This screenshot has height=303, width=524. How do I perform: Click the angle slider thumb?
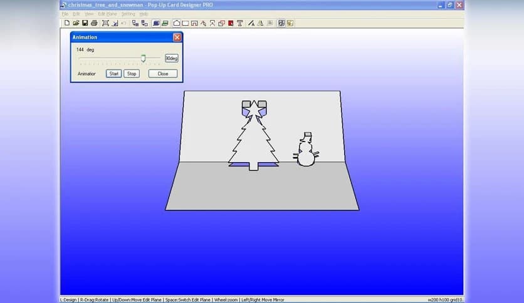coord(143,58)
